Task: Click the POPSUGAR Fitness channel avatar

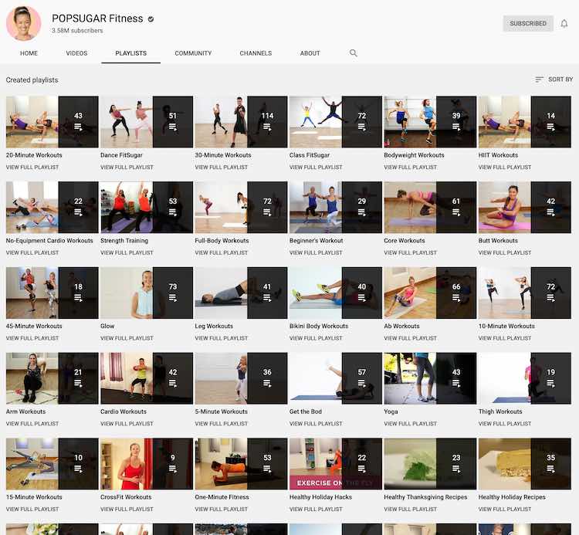Action: tap(24, 23)
